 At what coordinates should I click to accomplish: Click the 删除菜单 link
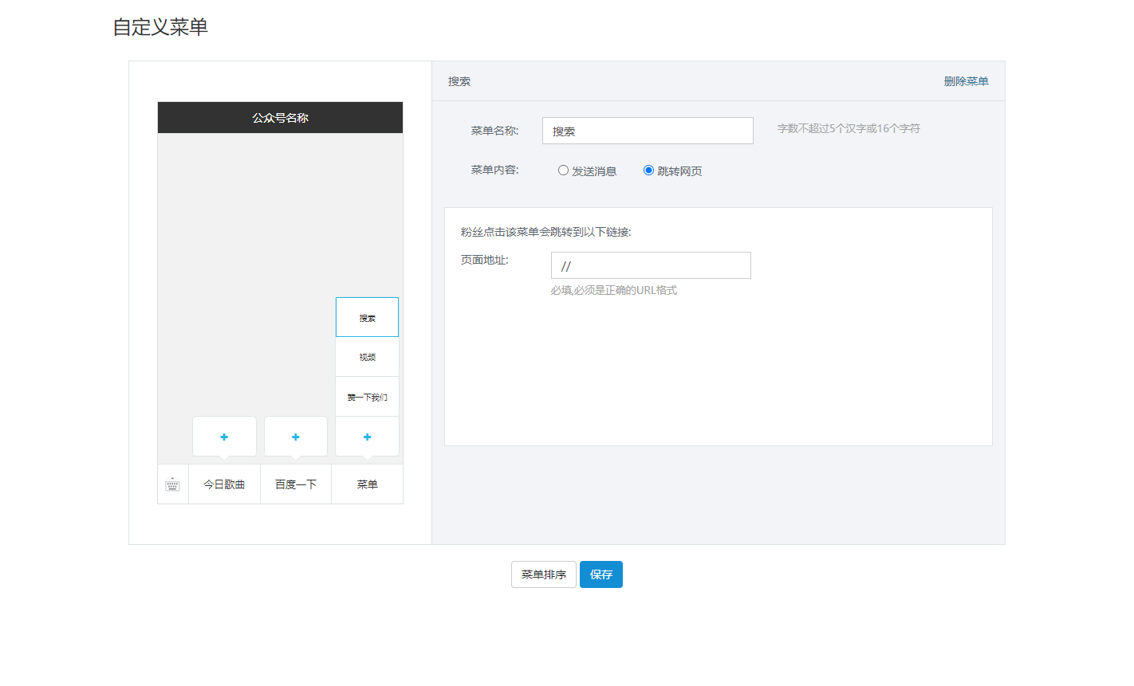click(966, 81)
